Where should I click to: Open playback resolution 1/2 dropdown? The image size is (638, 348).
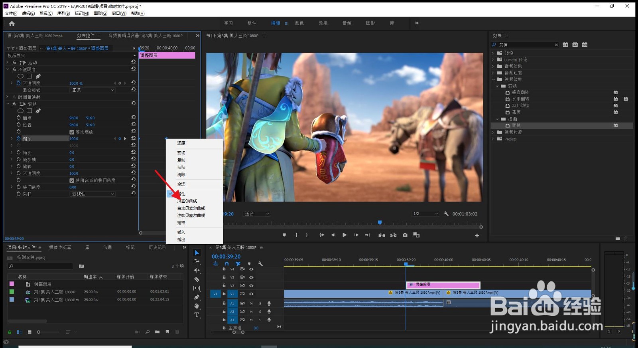click(x=425, y=214)
